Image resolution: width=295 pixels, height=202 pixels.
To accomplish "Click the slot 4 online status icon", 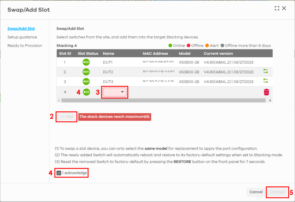I will tap(86, 92).
